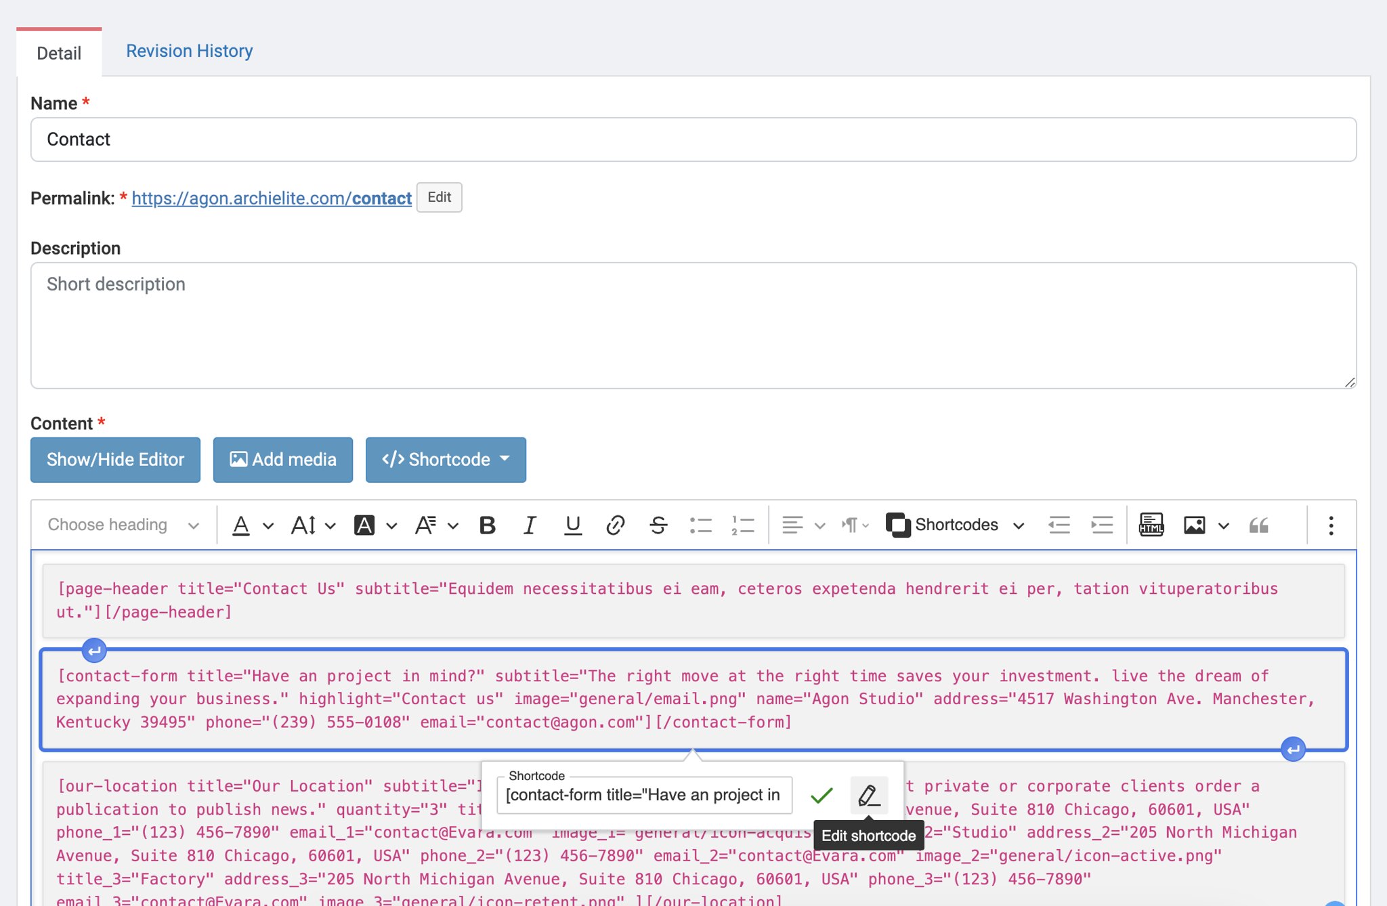Open the HTML embed tool
This screenshot has height=906, width=1387.
pos(1151,525)
